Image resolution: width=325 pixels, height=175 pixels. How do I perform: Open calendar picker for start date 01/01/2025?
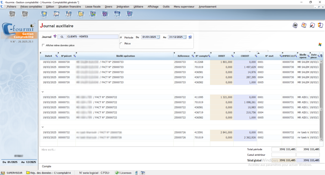pyautogui.click(x=158, y=37)
